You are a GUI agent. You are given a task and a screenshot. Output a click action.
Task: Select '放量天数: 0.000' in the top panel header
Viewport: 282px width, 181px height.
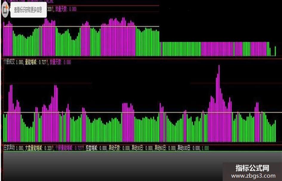[x=66, y=9]
